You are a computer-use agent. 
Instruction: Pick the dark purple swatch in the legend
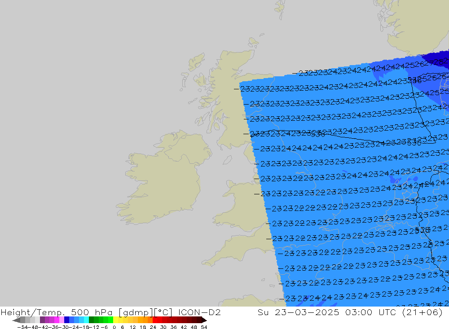42,320
